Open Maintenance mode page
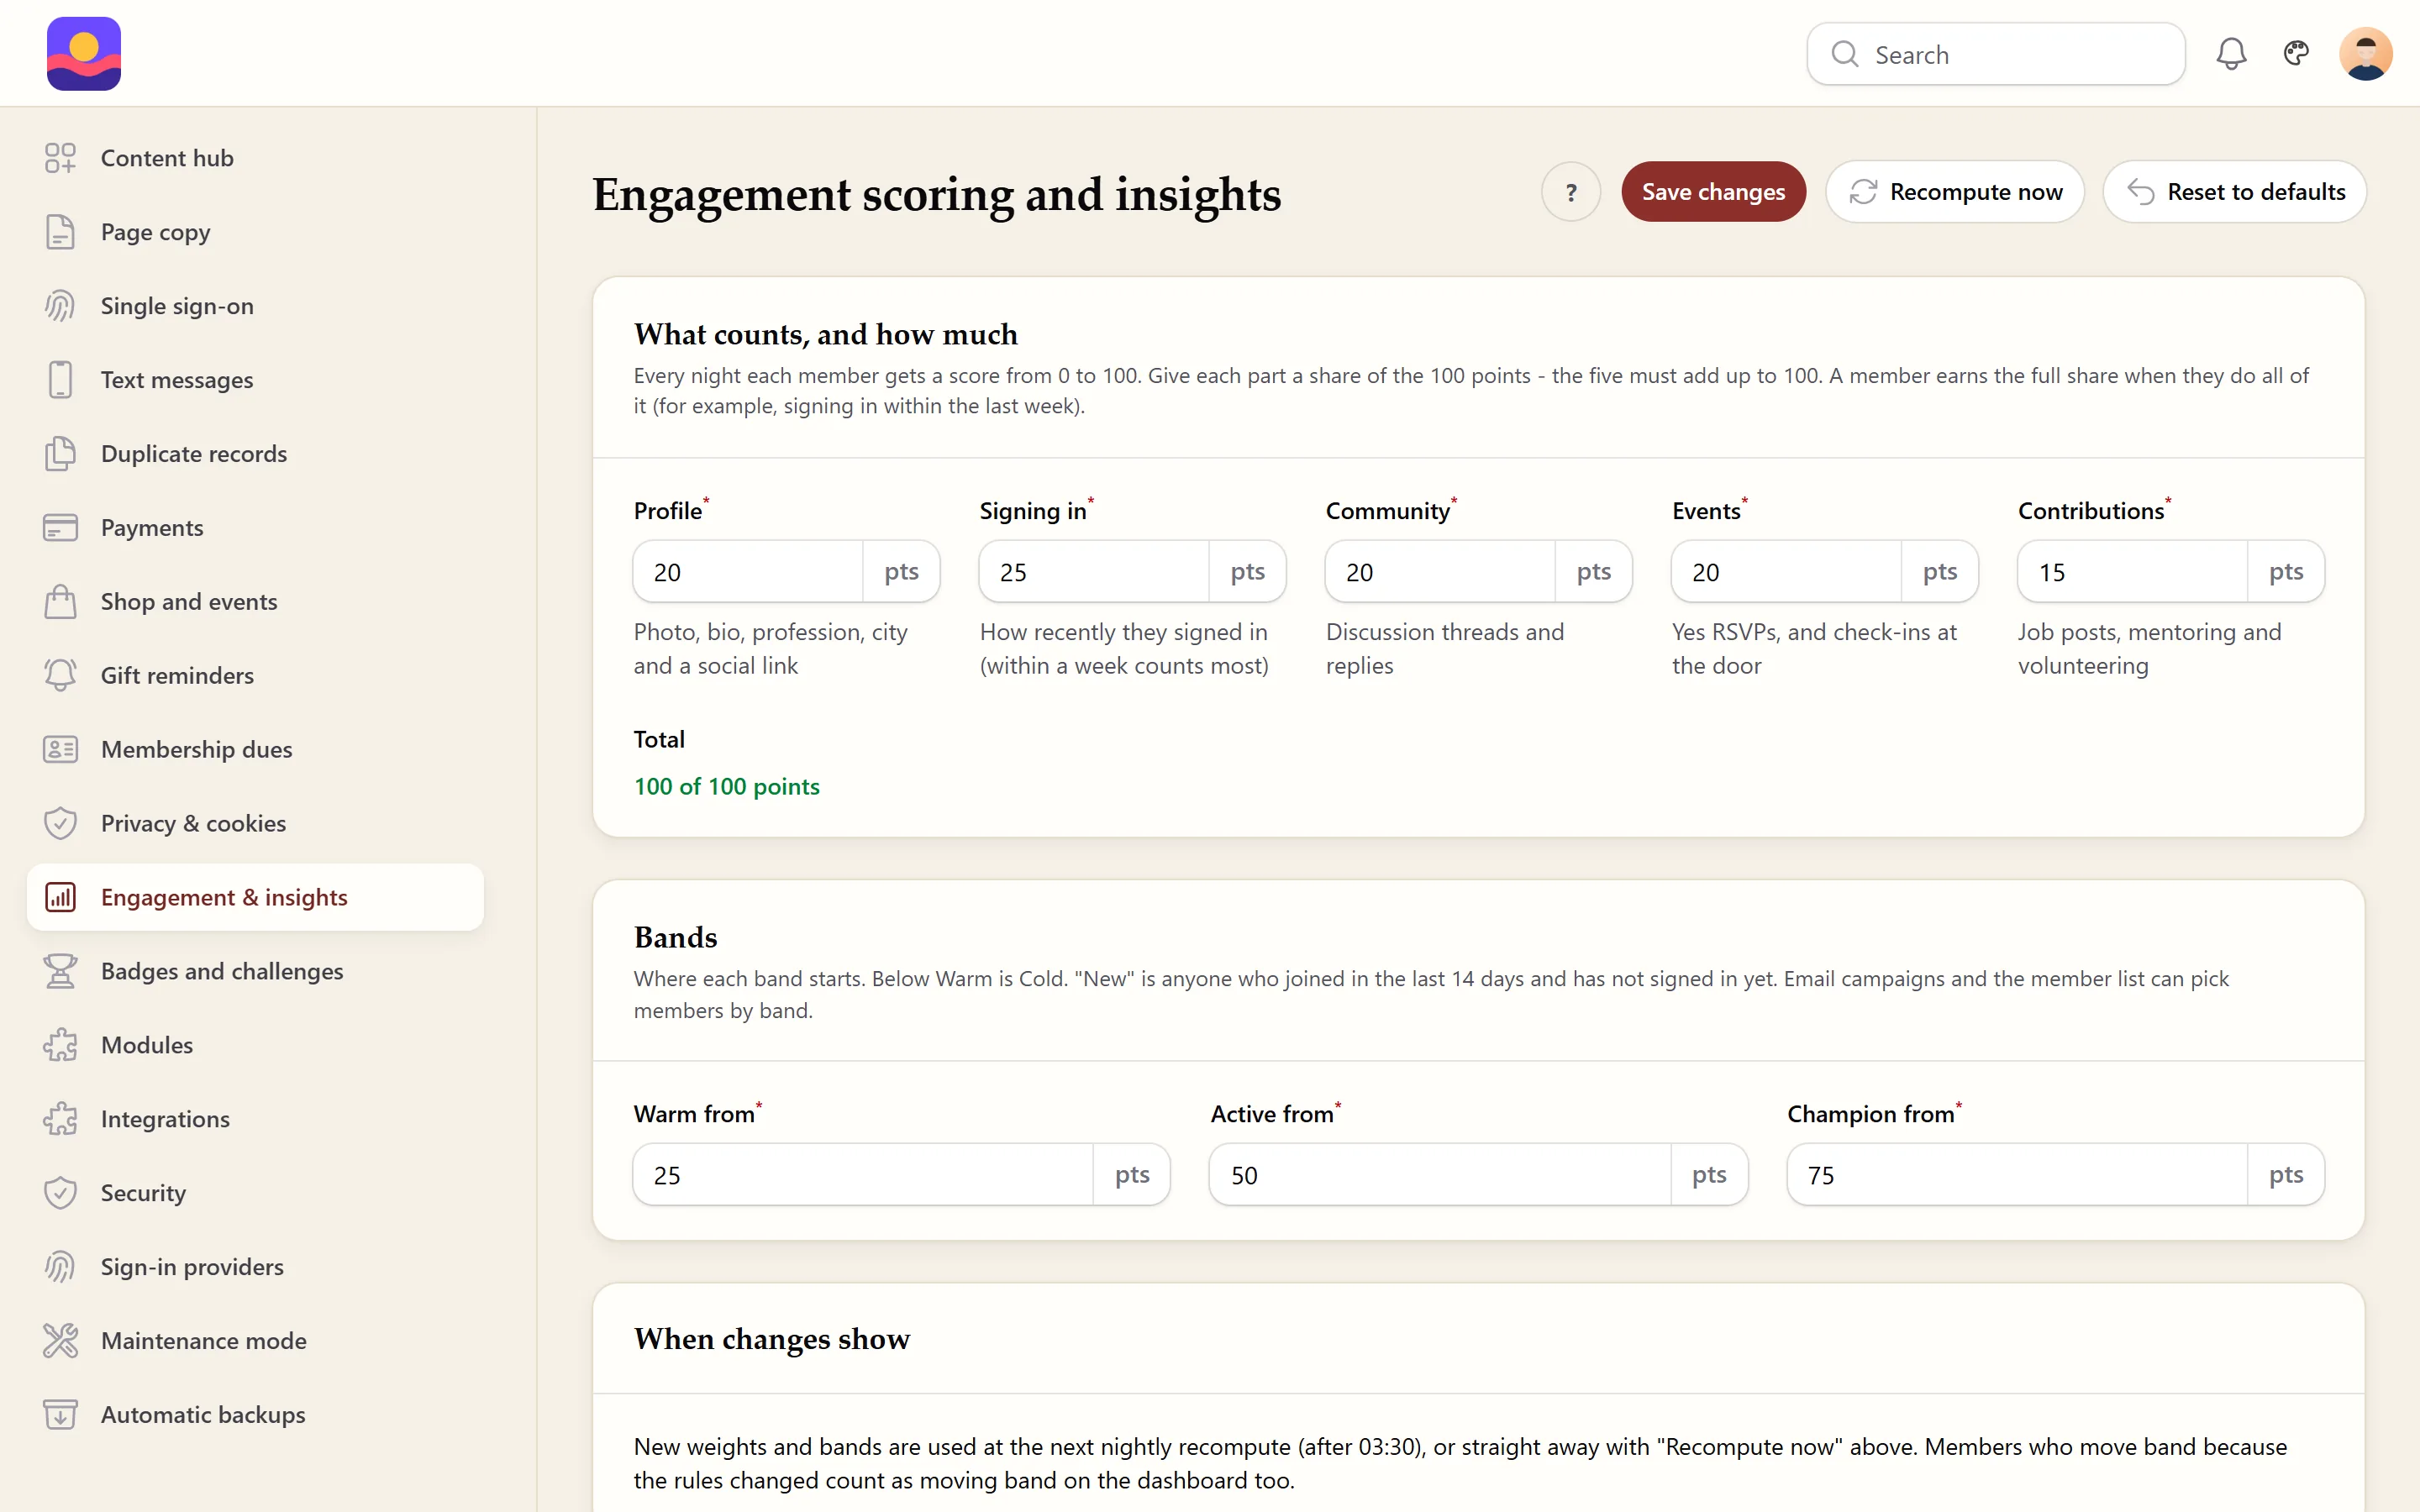2420x1512 pixels. click(255, 1341)
